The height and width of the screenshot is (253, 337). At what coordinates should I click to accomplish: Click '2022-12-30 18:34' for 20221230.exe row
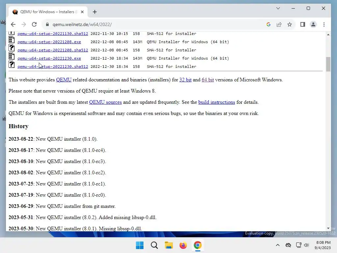[109, 58]
